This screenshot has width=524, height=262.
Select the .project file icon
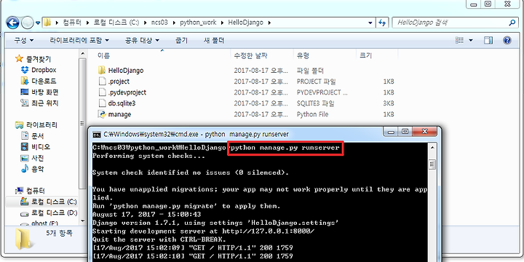102,82
